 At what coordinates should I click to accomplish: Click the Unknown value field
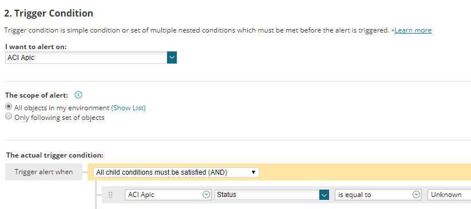click(449, 195)
